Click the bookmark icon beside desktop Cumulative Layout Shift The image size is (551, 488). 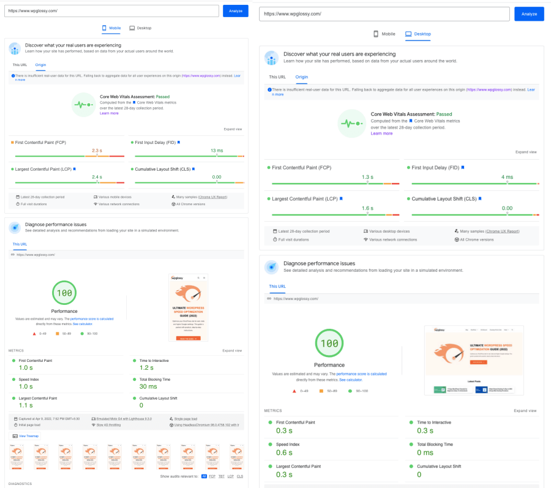(479, 199)
